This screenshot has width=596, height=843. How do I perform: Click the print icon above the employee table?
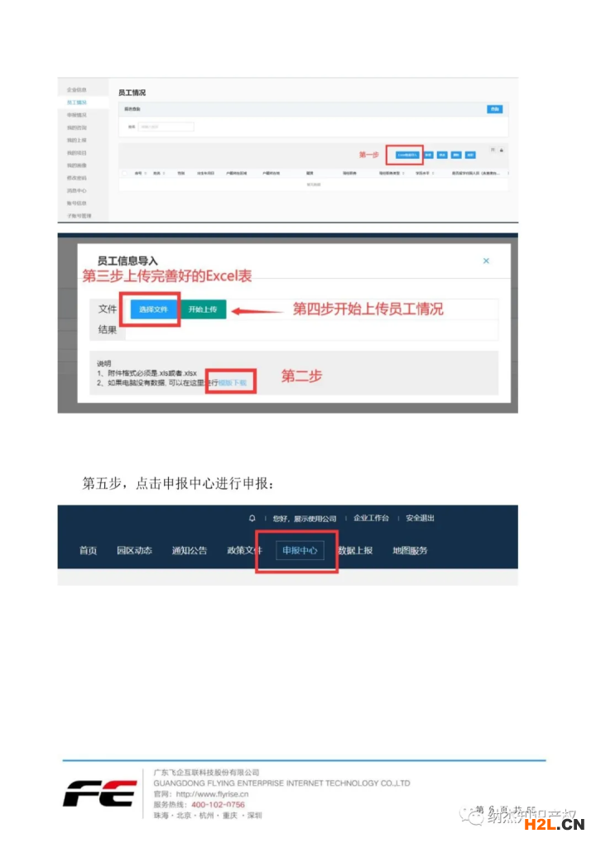[x=502, y=150]
